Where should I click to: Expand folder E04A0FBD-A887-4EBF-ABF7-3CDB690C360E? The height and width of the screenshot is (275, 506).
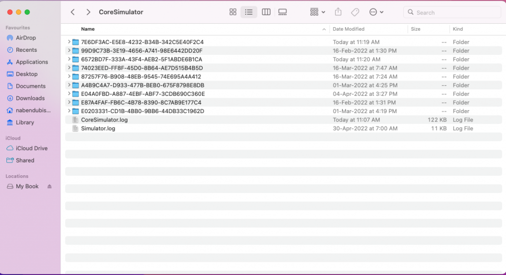(69, 94)
